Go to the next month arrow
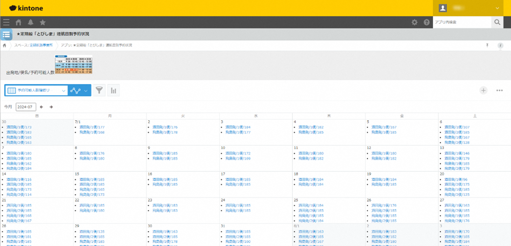Viewport: 511px width, 246px height. [51, 107]
